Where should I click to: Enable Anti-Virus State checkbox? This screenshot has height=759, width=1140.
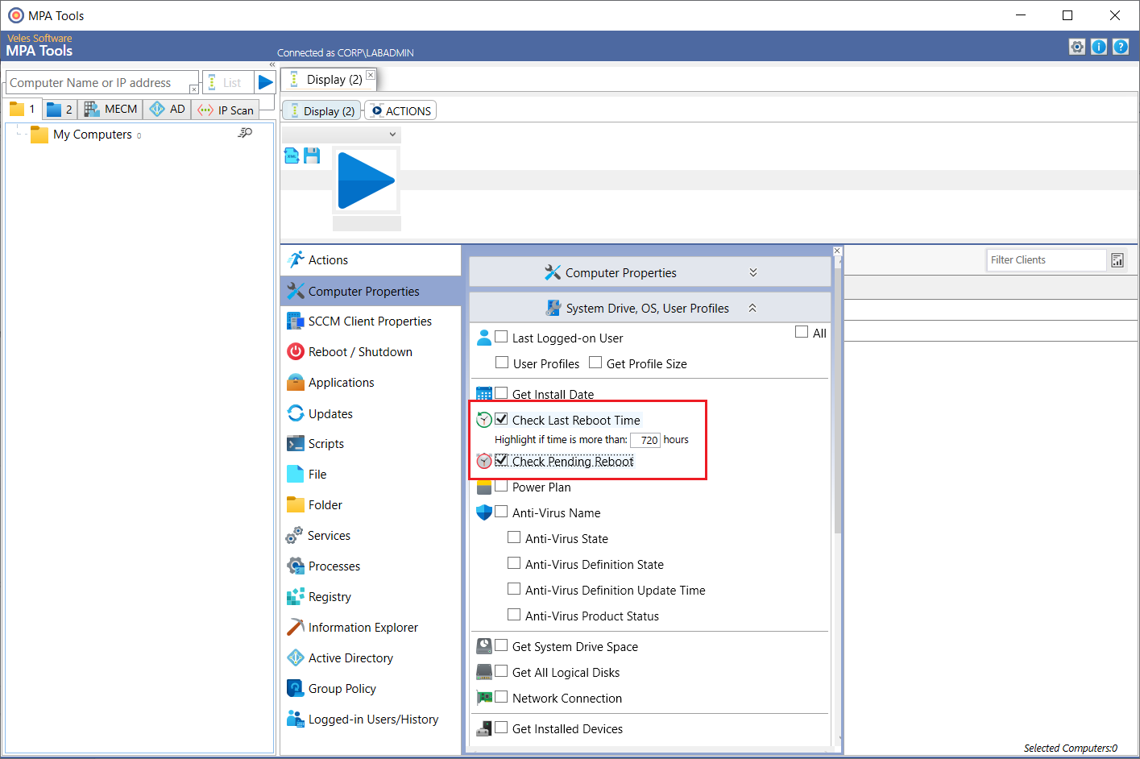(x=514, y=537)
